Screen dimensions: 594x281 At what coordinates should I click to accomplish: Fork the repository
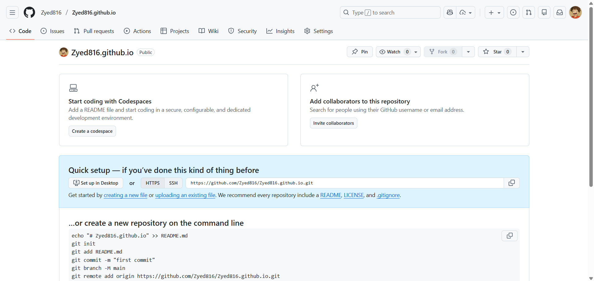point(443,52)
